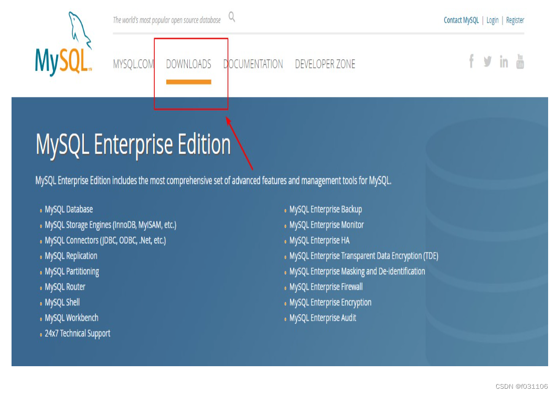Open the MySQL Router link
Screen dimensions: 556x394
pyautogui.click(x=65, y=287)
